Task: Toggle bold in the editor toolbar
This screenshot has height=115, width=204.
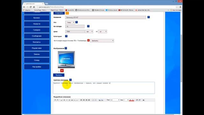Action: [64, 100]
